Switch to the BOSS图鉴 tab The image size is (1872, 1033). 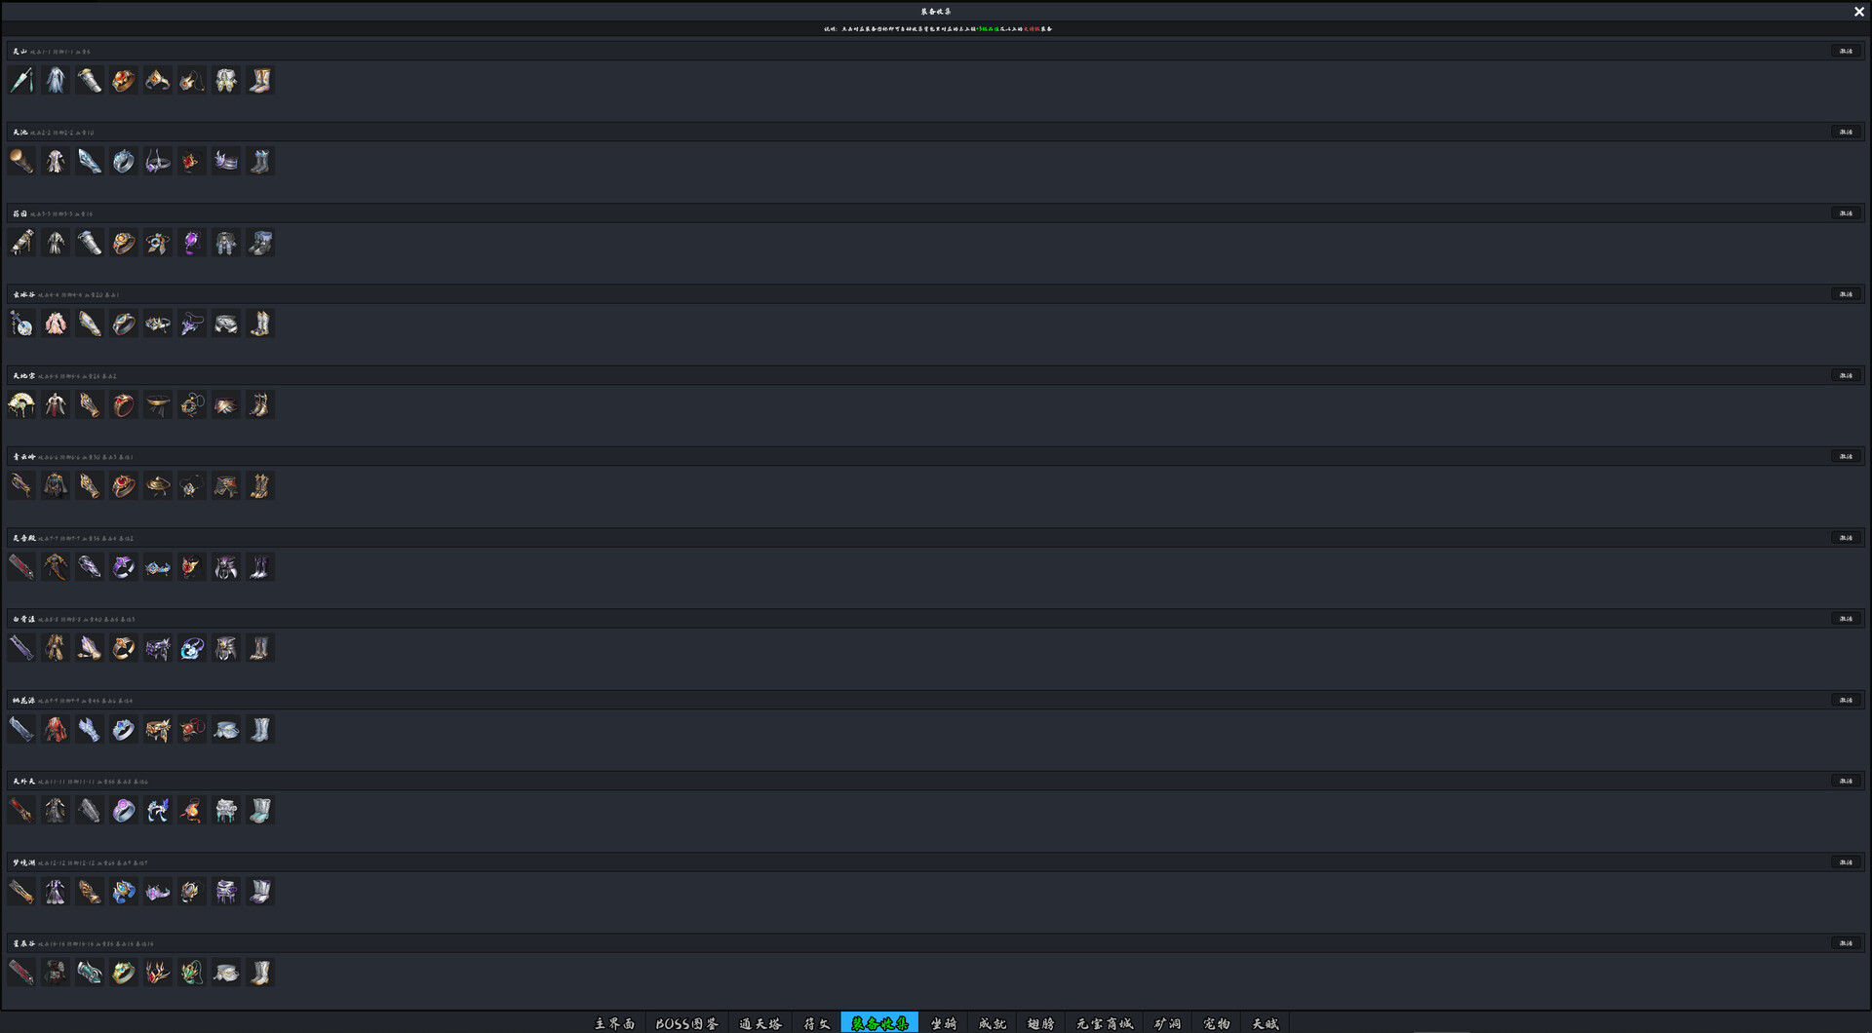pos(686,1023)
